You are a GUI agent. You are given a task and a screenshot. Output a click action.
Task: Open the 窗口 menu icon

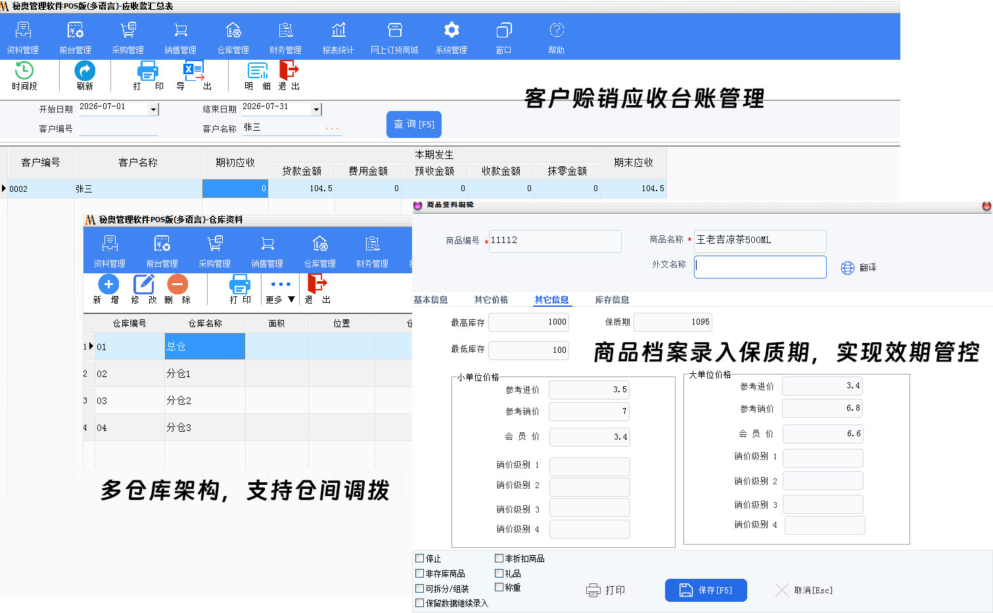pyautogui.click(x=504, y=30)
